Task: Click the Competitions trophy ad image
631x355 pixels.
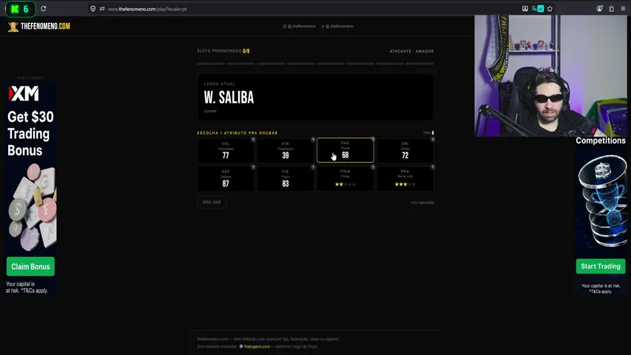Action: (602, 201)
